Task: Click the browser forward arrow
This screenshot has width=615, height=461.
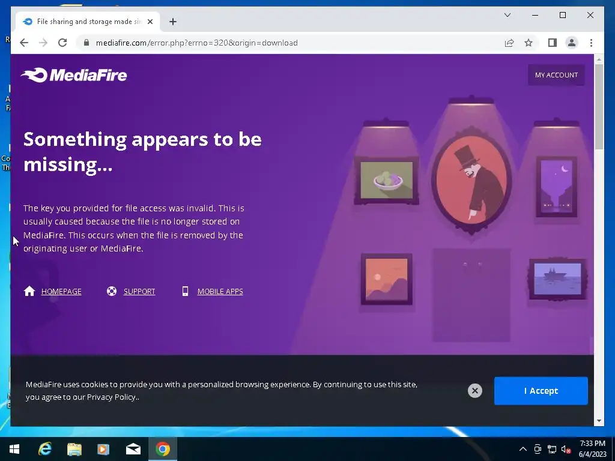Action: click(43, 43)
